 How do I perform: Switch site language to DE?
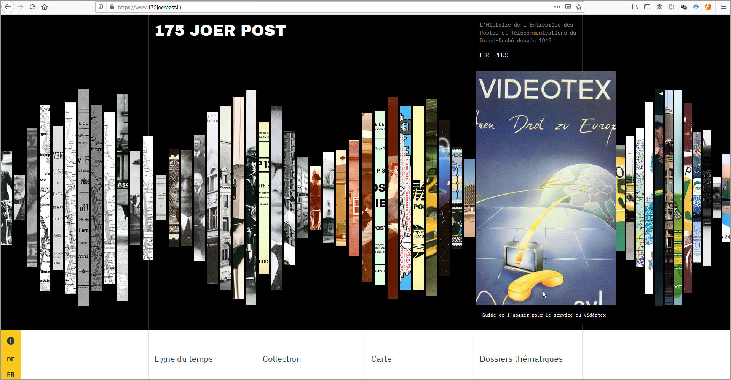coord(11,359)
